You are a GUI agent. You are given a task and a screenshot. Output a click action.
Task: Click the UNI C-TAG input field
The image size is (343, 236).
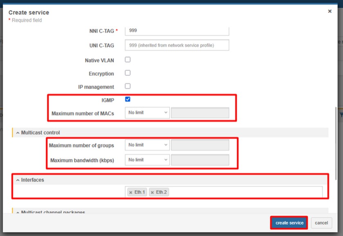177,45
